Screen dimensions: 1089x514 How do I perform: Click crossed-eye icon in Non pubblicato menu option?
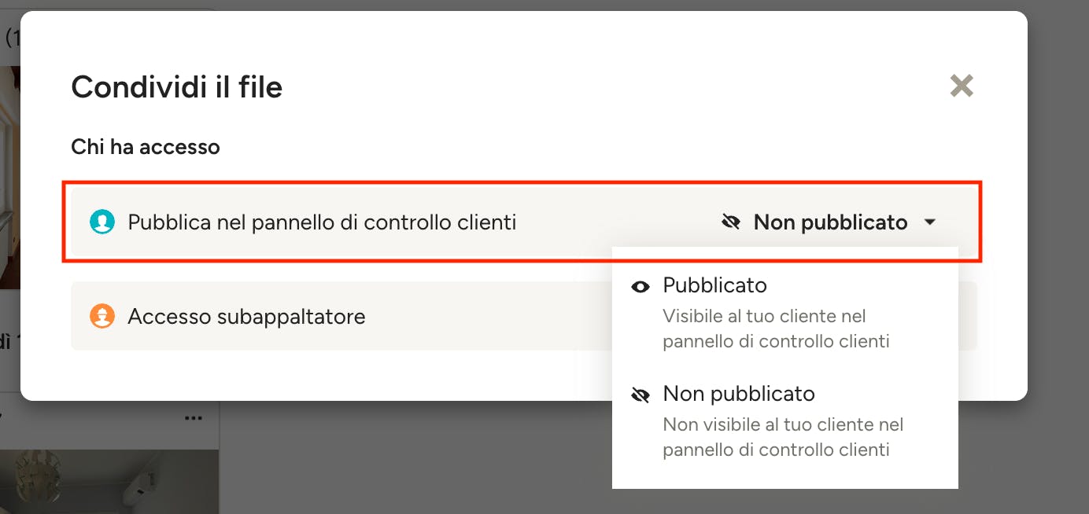click(640, 395)
